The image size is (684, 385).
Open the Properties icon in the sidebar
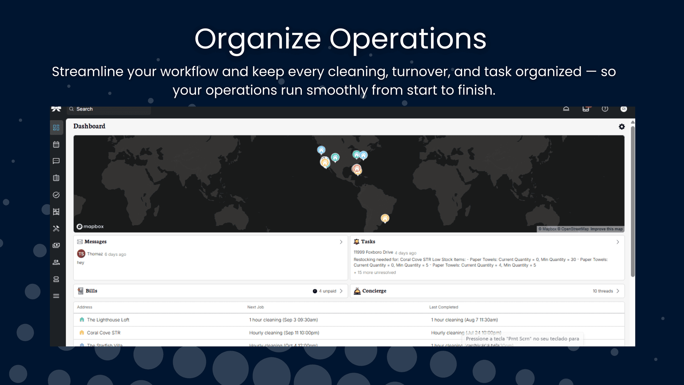56,211
